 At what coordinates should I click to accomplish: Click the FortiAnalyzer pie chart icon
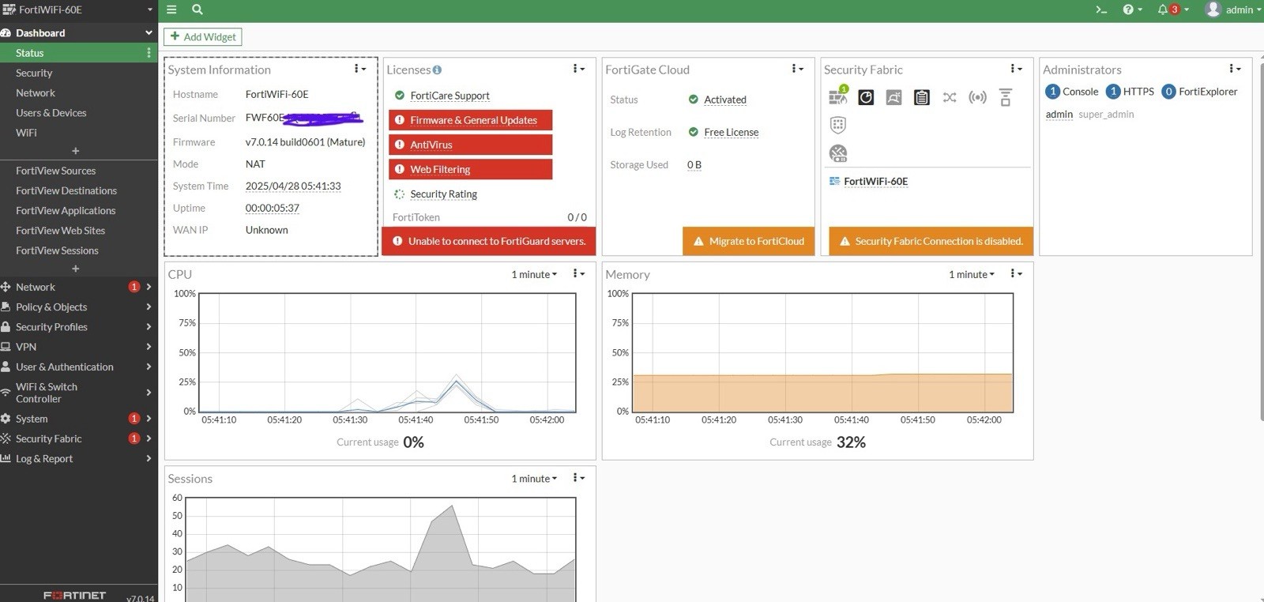(866, 97)
